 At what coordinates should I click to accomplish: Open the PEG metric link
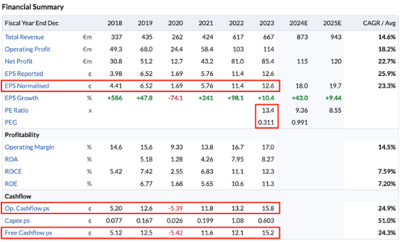(11, 122)
